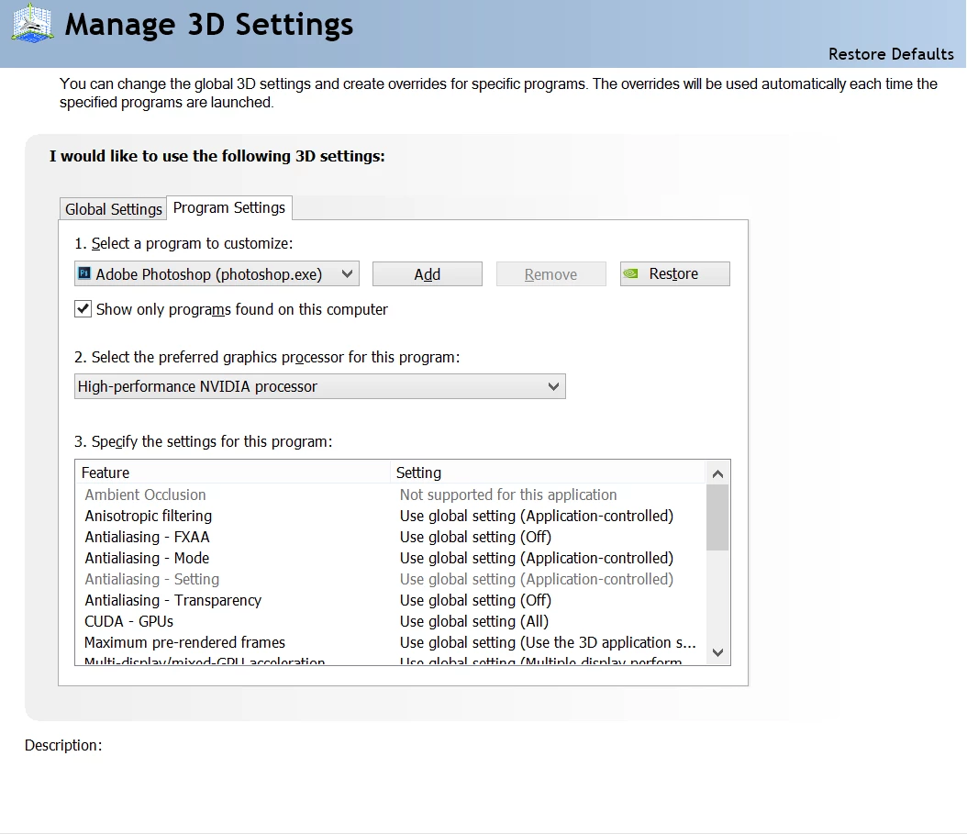Select the Antialiasing - Transparency feature
Viewport: 967px width, 834px height.
172,600
